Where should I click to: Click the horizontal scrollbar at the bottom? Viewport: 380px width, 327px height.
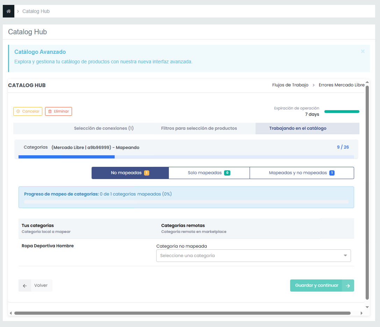coord(182,313)
